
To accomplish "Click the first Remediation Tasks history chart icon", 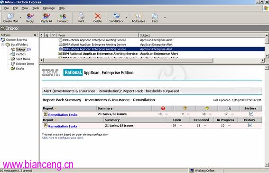I will (x=251, y=114).
